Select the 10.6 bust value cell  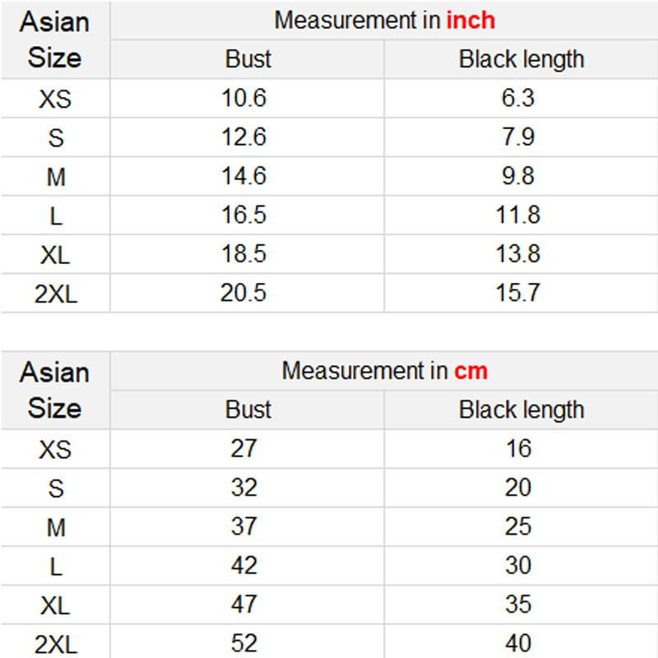point(244,98)
